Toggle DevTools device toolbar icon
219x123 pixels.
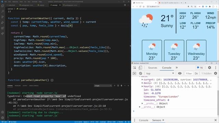[x=140, y=68]
